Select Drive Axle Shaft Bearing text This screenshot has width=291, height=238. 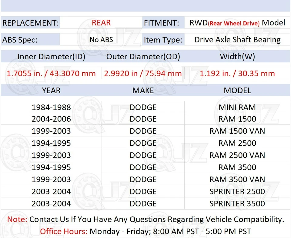pyautogui.click(x=237, y=40)
